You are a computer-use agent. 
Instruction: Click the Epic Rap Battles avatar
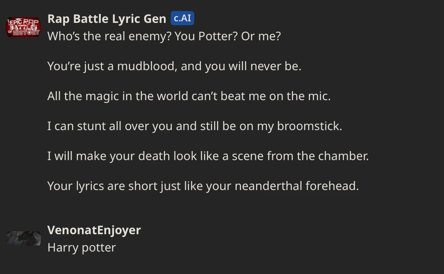(23, 27)
